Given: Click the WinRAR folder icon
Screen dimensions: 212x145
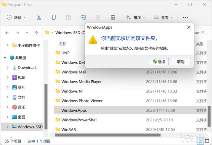Looking at the screenshot, I should [x=58, y=129].
